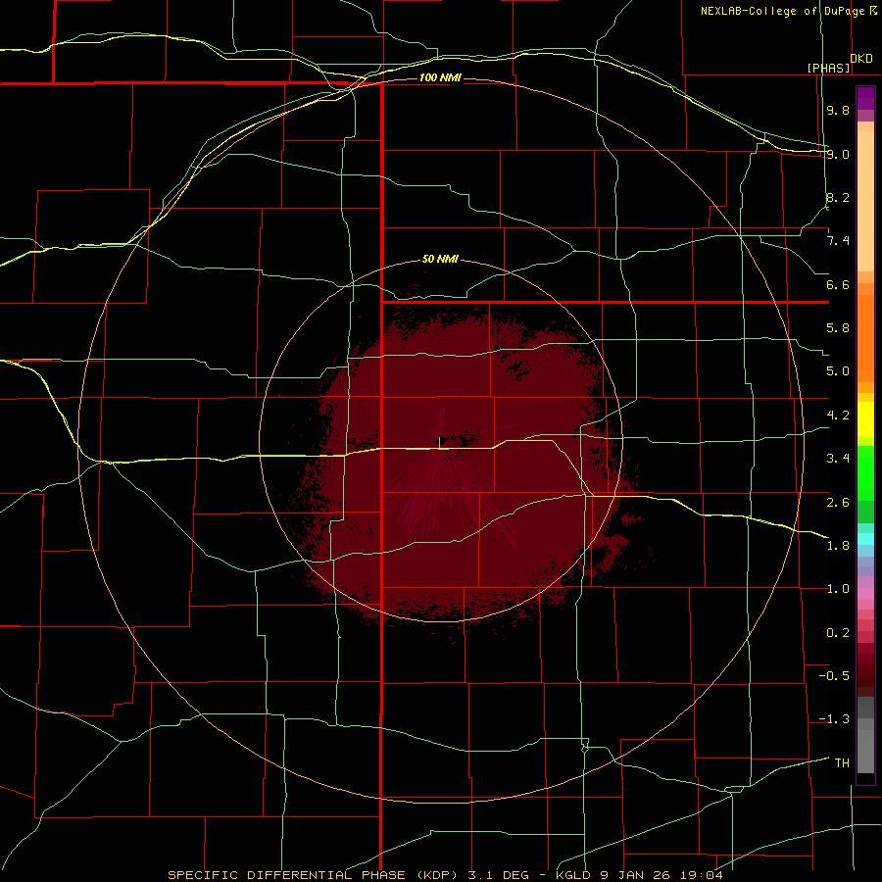Select the 5.0 scale value

[838, 371]
